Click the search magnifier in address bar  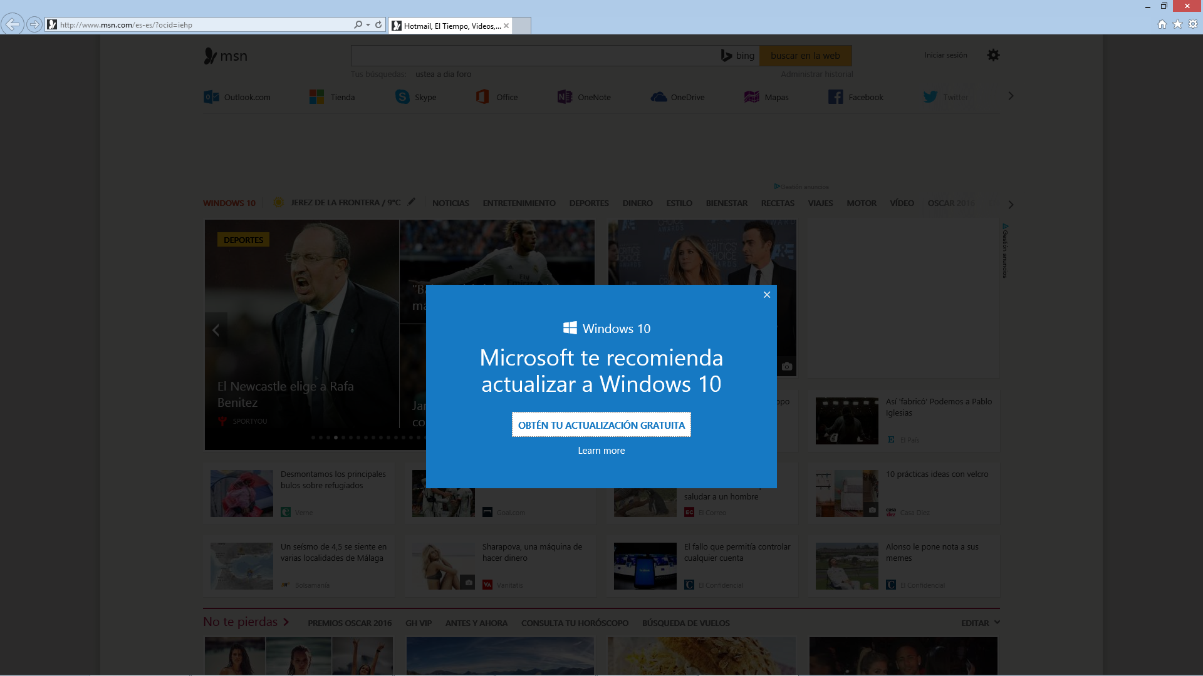[x=358, y=24]
